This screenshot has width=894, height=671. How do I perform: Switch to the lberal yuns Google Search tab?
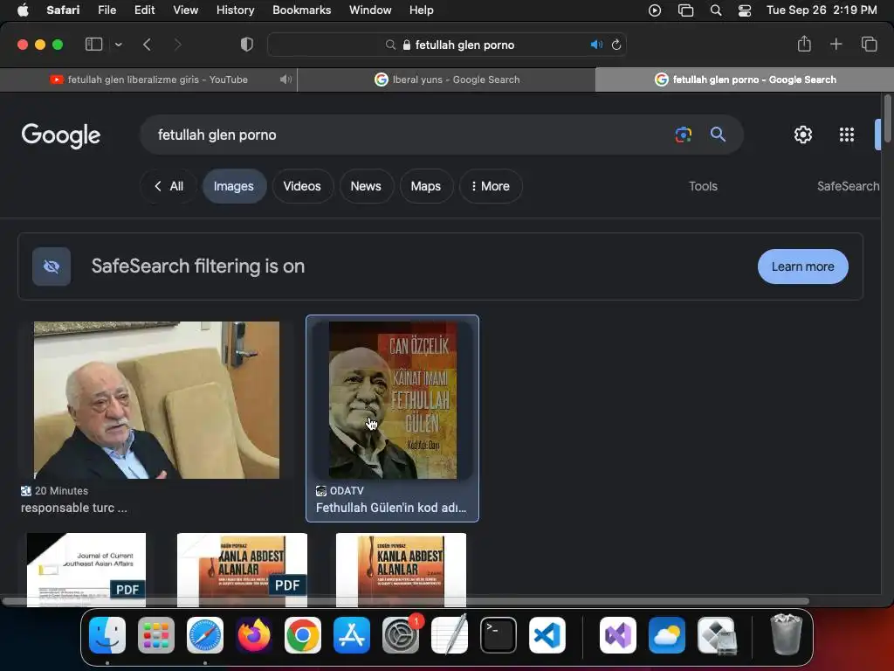[x=446, y=80]
